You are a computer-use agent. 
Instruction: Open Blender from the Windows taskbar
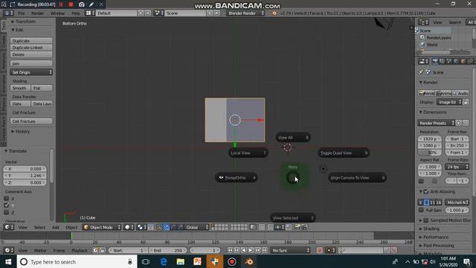point(249,261)
